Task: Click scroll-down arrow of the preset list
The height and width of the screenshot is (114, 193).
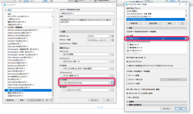Action: tap(186, 20)
